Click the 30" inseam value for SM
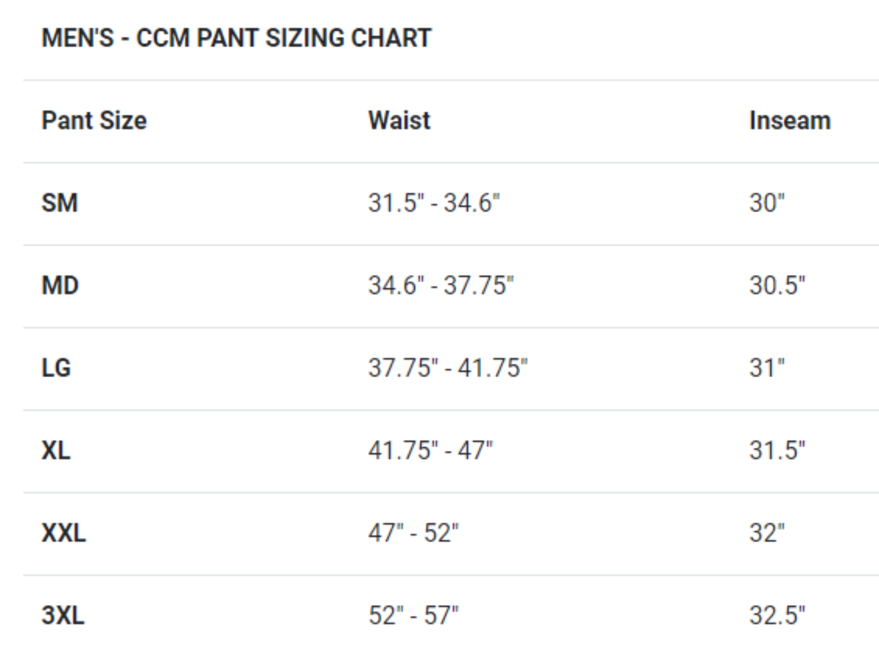879x660 pixels. tap(767, 203)
